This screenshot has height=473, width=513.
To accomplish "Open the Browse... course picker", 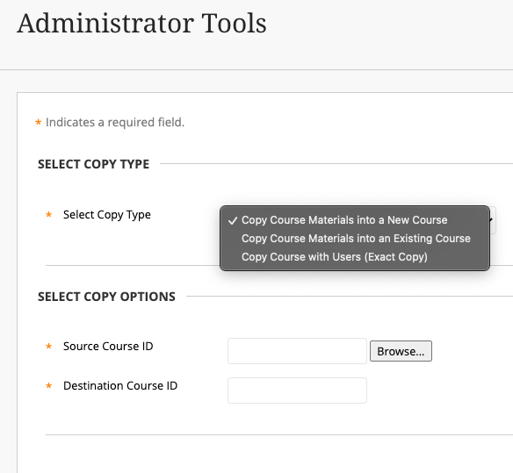I will (401, 351).
